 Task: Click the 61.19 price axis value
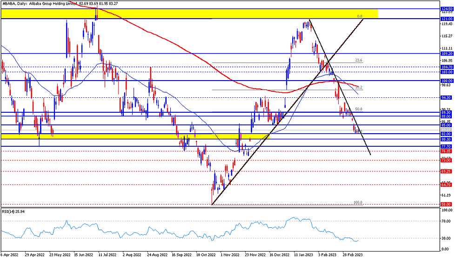(x=446, y=195)
